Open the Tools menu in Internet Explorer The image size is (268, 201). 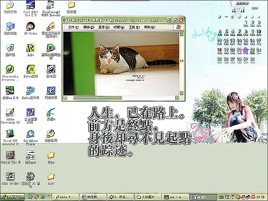(x=134, y=27)
